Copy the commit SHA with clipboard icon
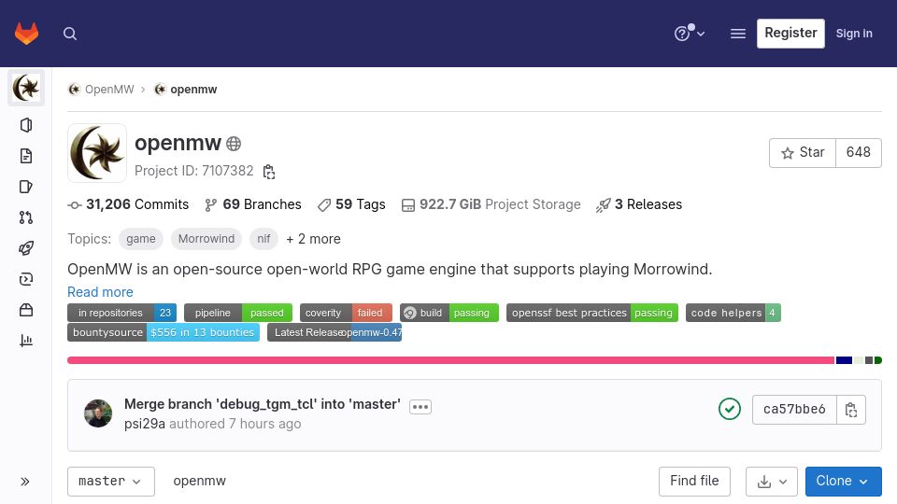The image size is (897, 504). (x=850, y=409)
